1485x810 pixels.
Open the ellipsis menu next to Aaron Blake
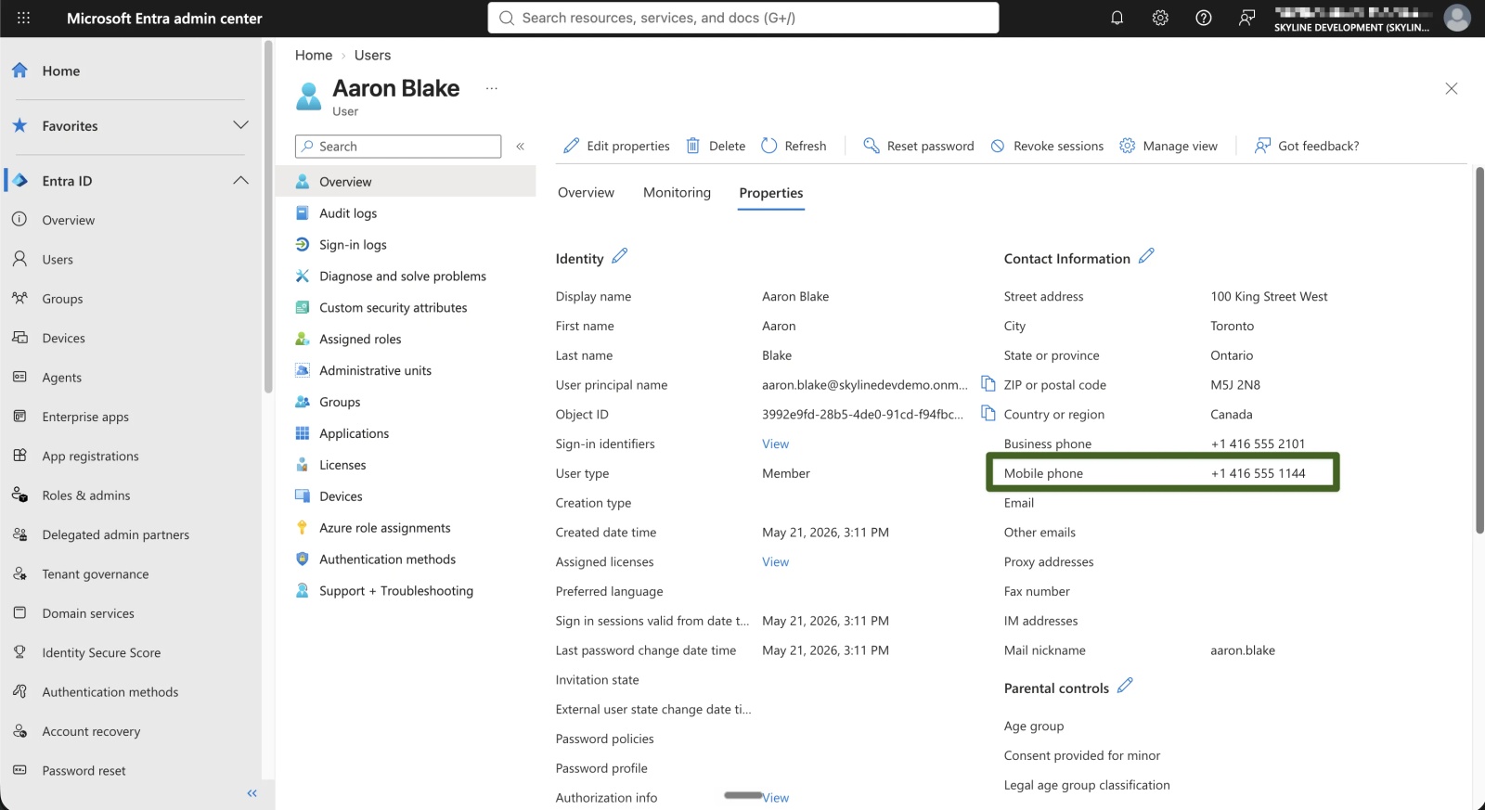tap(492, 88)
